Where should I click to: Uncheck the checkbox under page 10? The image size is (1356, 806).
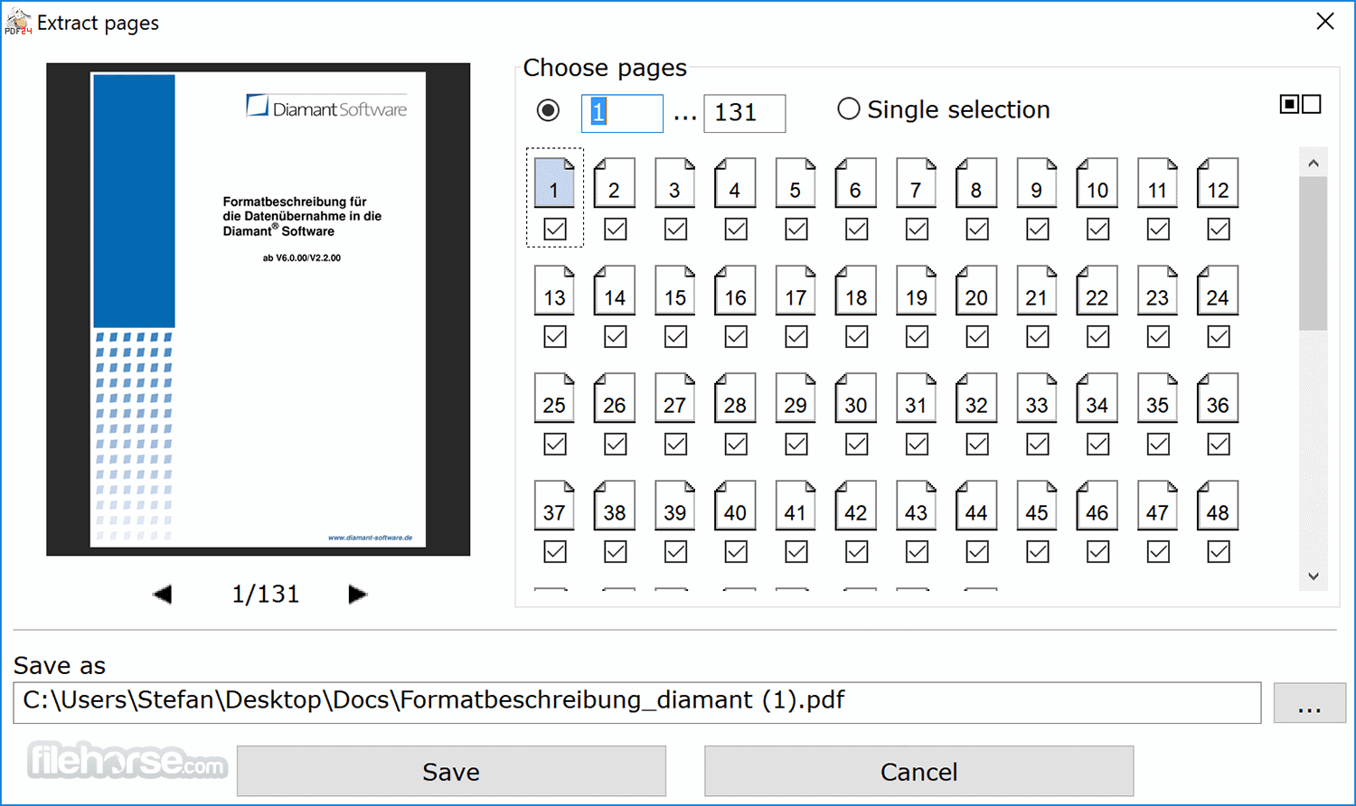1097,230
